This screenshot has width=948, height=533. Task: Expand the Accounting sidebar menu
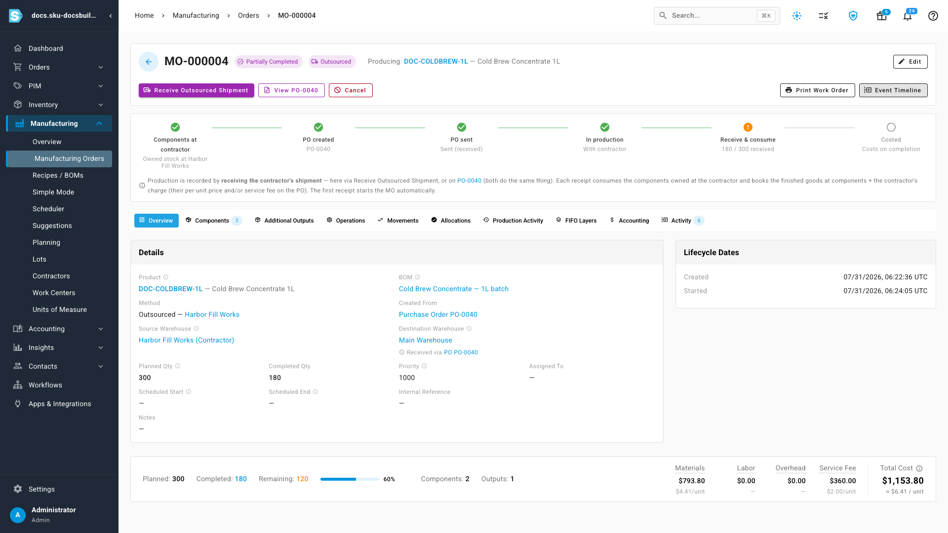coord(59,329)
